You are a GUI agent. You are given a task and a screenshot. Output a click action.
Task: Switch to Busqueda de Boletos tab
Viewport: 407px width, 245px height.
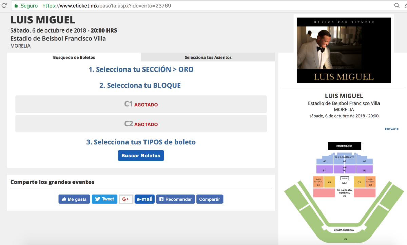74,57
